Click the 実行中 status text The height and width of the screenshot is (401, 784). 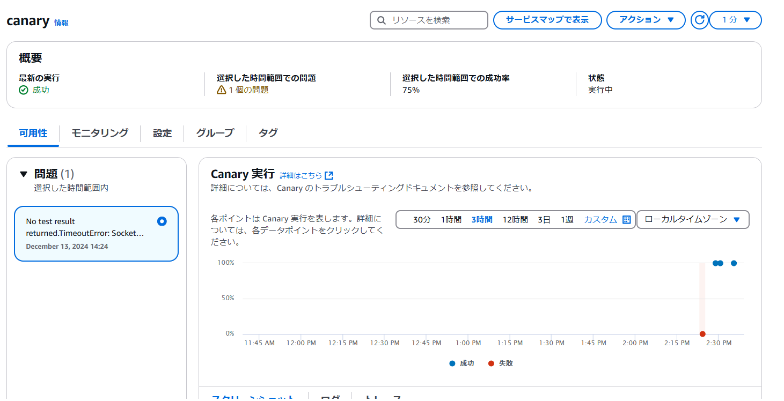(x=600, y=90)
